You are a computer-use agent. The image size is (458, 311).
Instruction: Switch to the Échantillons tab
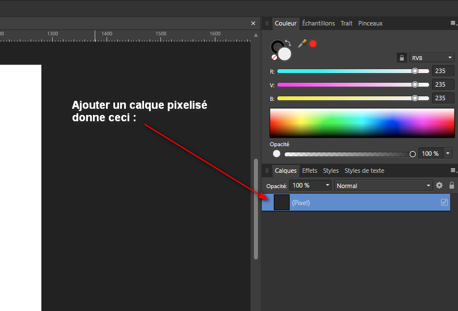coord(319,23)
